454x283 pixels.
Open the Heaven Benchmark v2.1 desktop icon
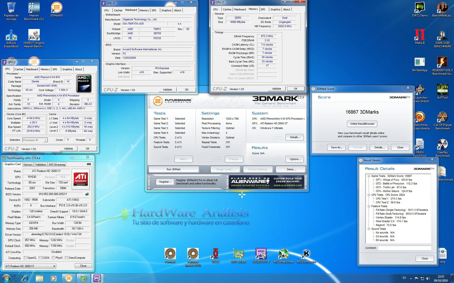(x=34, y=11)
